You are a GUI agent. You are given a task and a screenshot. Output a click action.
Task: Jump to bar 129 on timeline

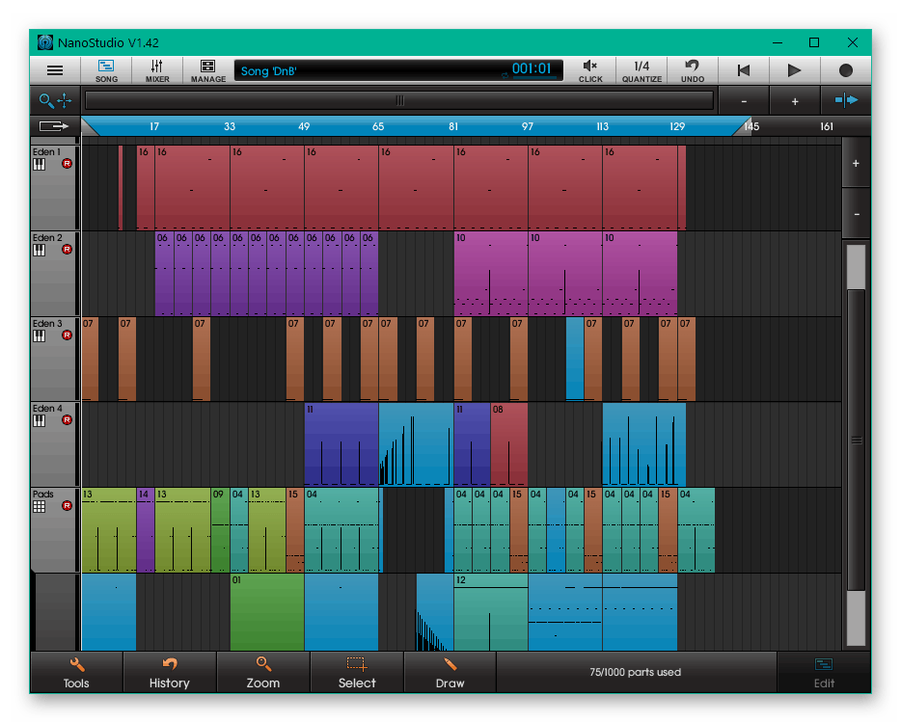coord(677,126)
